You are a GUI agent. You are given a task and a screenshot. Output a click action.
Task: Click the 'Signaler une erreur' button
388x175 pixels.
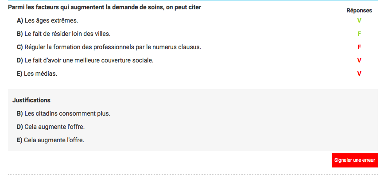pos(355,160)
